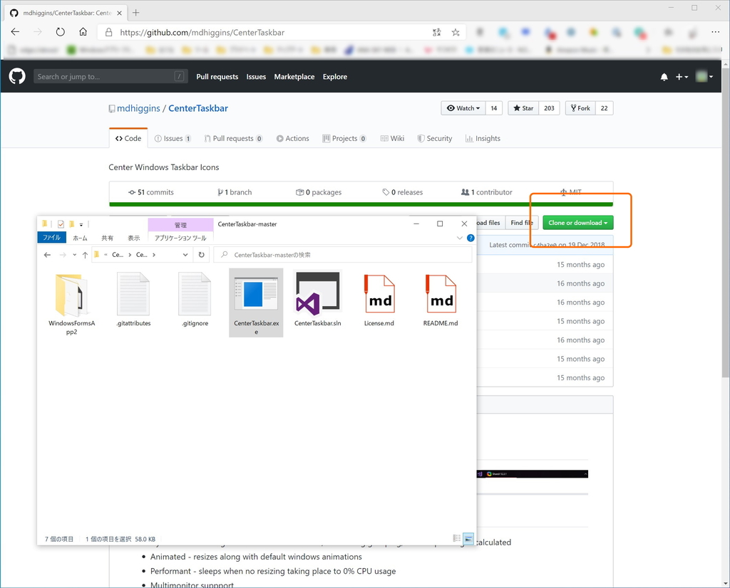Select the Code tab
Image resolution: width=730 pixels, height=588 pixels.
[128, 139]
